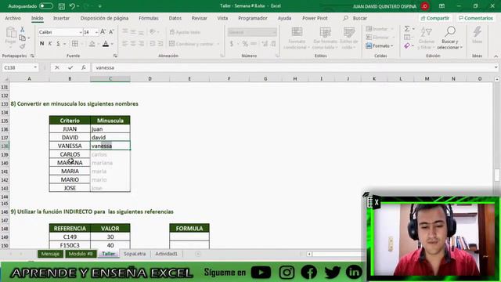
Task: Click the Save icon in title bar
Action: [62, 6]
